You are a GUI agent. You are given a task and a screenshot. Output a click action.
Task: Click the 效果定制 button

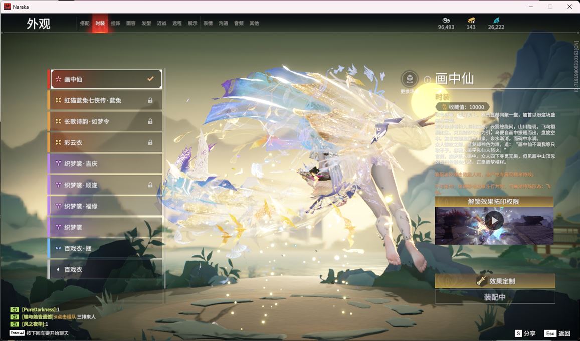[495, 281]
